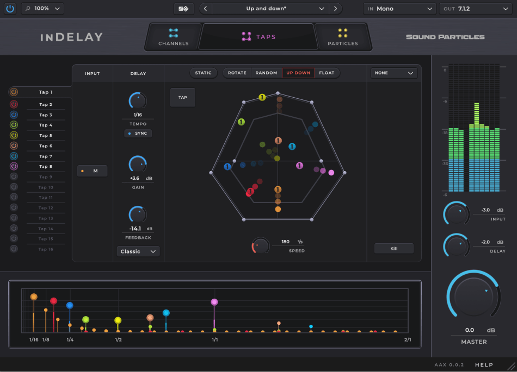Image resolution: width=517 pixels, height=372 pixels.
Task: Click the SPEED knob
Action: tap(261, 246)
